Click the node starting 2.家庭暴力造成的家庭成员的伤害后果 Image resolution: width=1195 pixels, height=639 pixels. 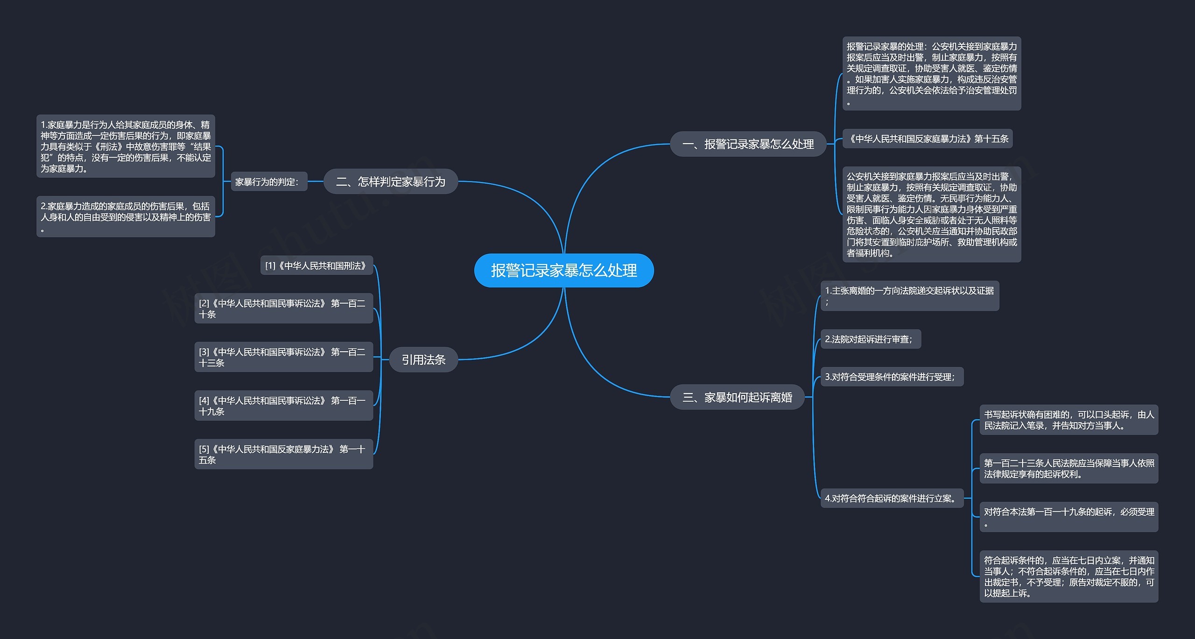(126, 217)
